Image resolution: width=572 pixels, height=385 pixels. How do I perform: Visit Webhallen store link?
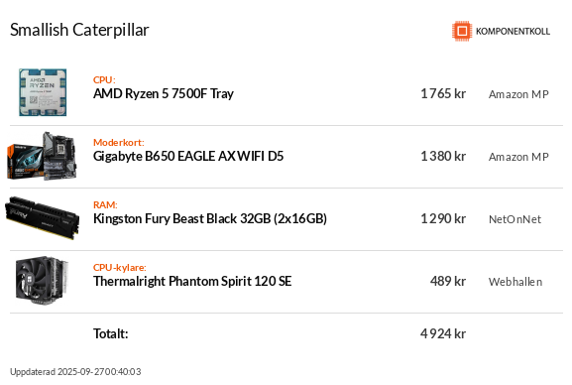[515, 282]
